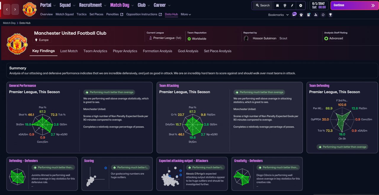379x195 pixels.
Task: Click the 102.6 value in Team Defending
Action: pyautogui.click(x=342, y=105)
